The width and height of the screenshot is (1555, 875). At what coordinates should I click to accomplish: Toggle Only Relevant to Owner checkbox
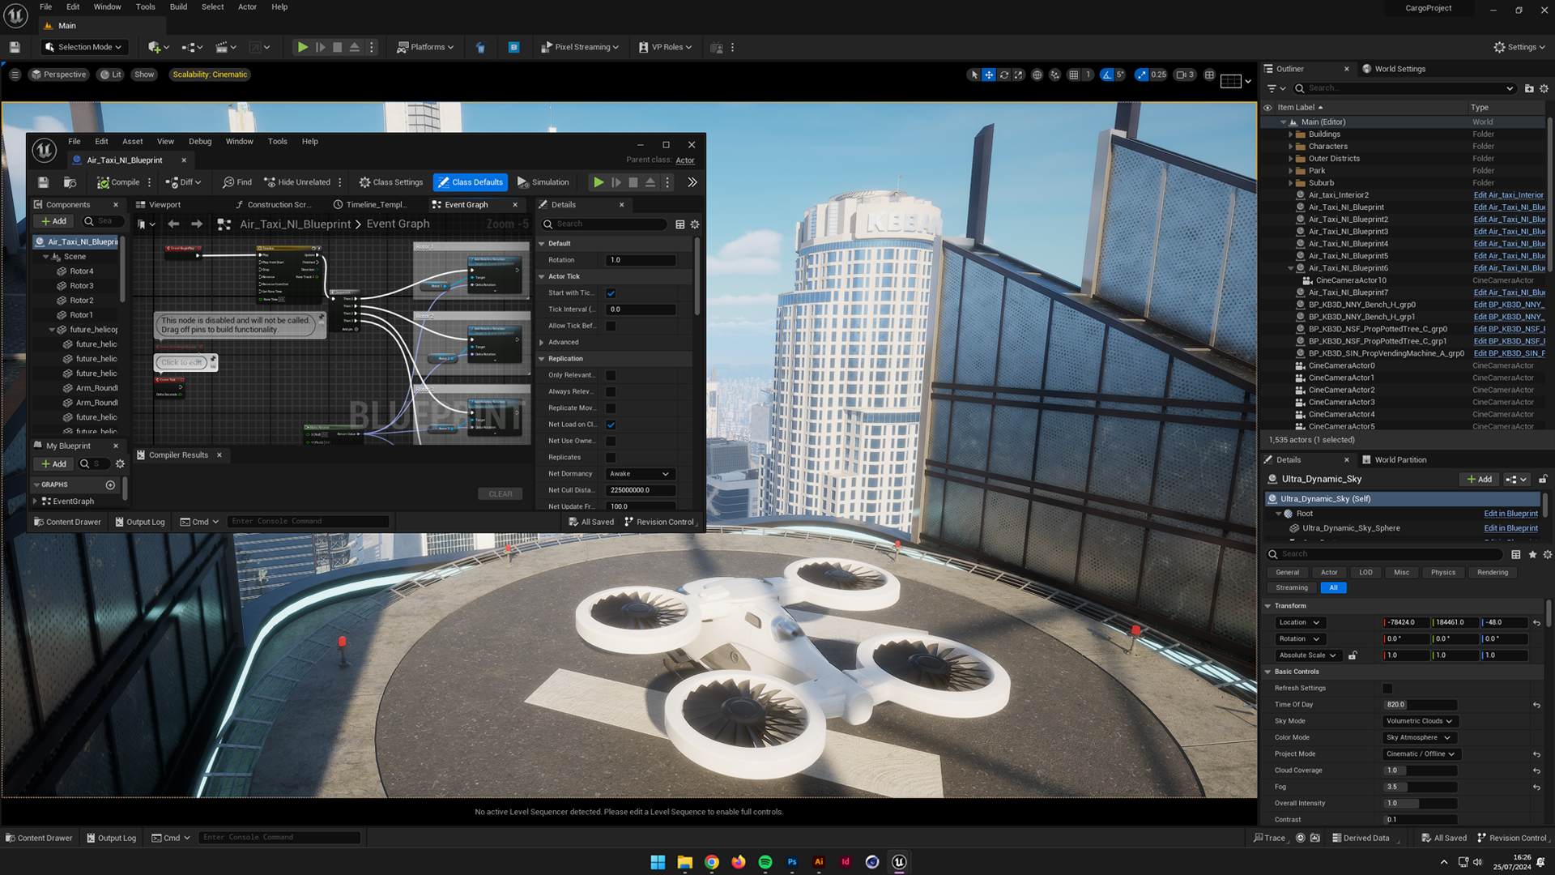(x=611, y=375)
